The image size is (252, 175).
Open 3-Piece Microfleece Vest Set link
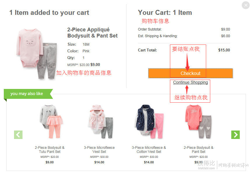[x=99, y=150]
